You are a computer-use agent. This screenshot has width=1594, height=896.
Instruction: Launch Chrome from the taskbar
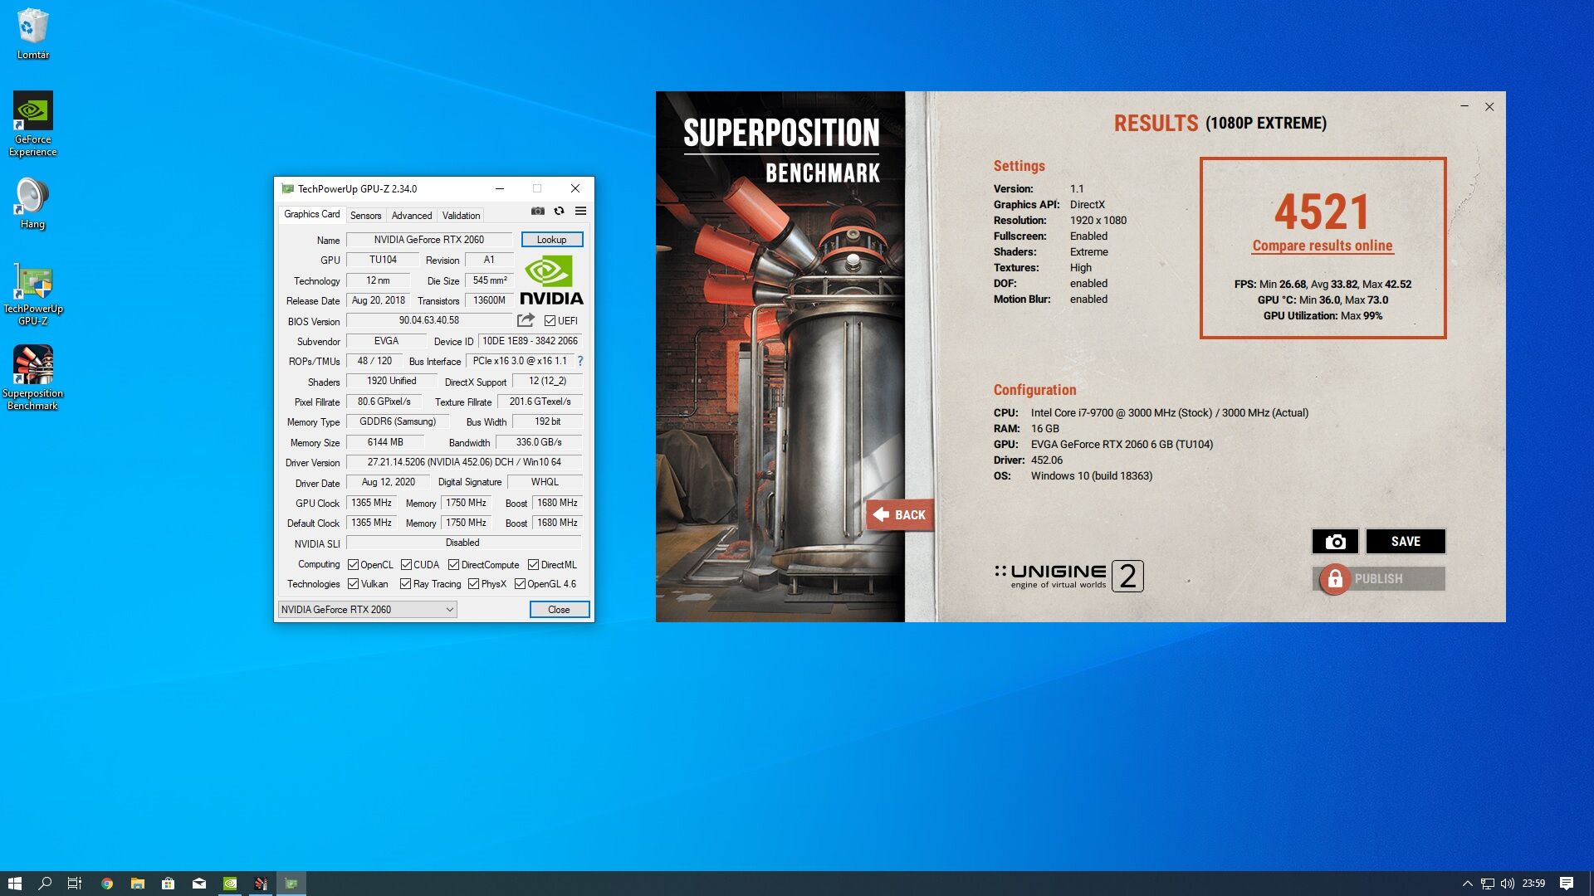(x=107, y=884)
